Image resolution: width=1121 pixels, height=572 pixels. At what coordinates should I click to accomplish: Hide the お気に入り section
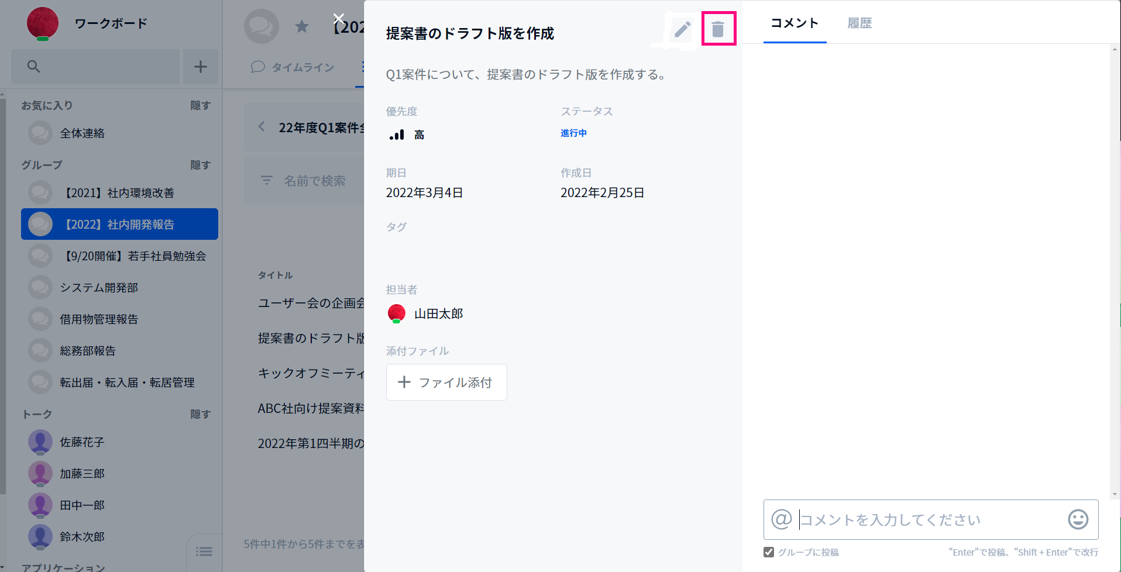click(200, 105)
